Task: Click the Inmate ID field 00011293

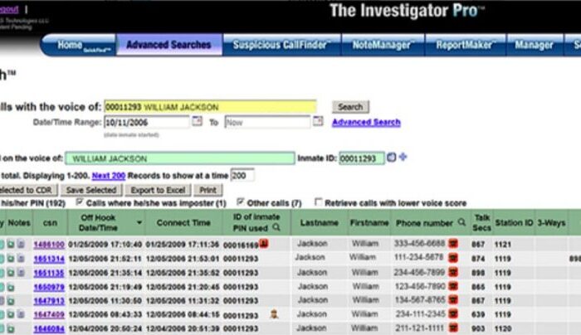Action: [362, 159]
